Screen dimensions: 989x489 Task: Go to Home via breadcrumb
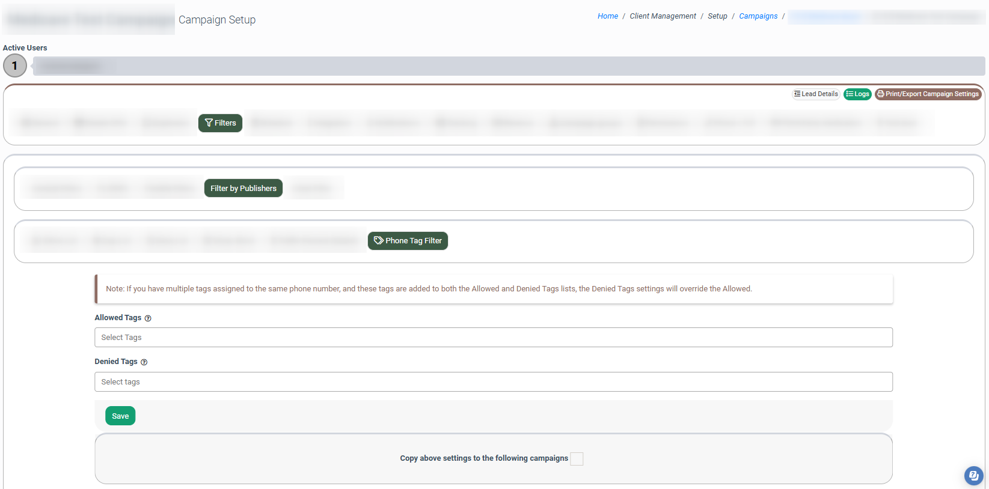(607, 16)
